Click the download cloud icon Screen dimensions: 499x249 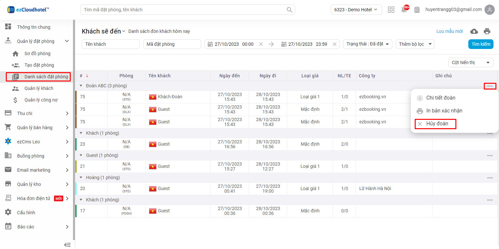pos(474,31)
